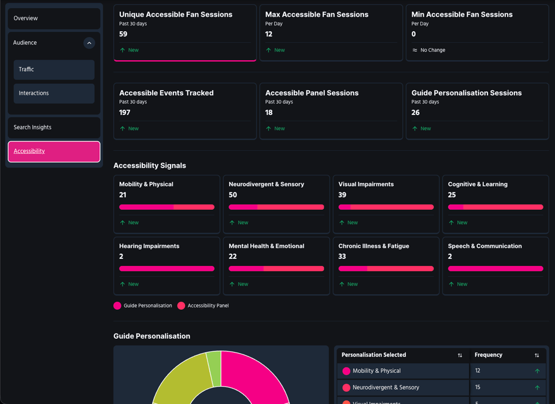The height and width of the screenshot is (404, 555).
Task: Click the Guide Personalisation legend label
Action: (147, 306)
